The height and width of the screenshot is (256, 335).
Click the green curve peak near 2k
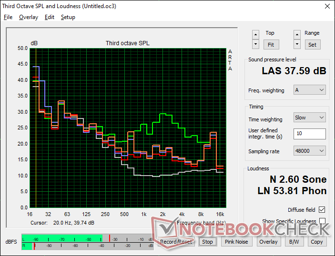[x=162, y=114]
